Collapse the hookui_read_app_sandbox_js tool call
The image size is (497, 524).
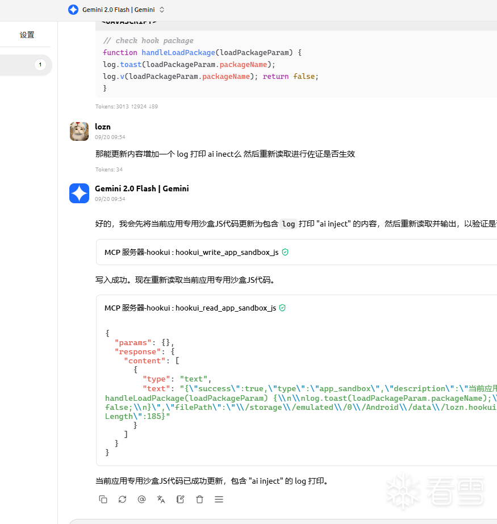click(296, 308)
